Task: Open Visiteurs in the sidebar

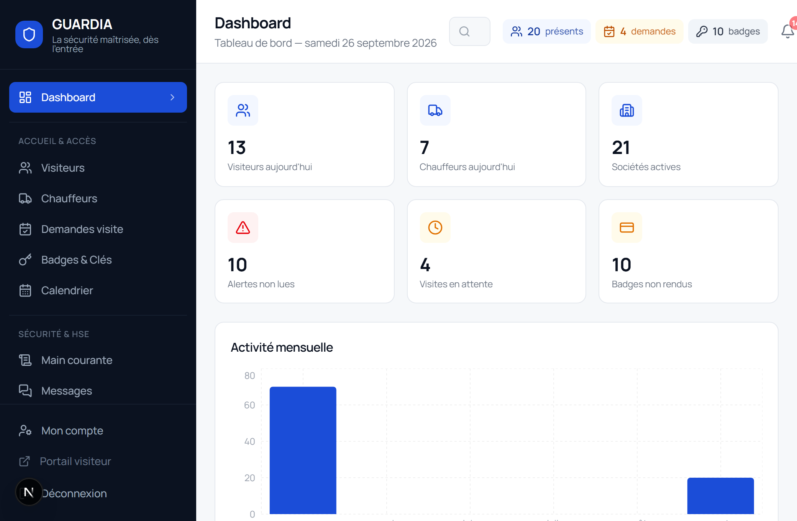Action: 98,168
